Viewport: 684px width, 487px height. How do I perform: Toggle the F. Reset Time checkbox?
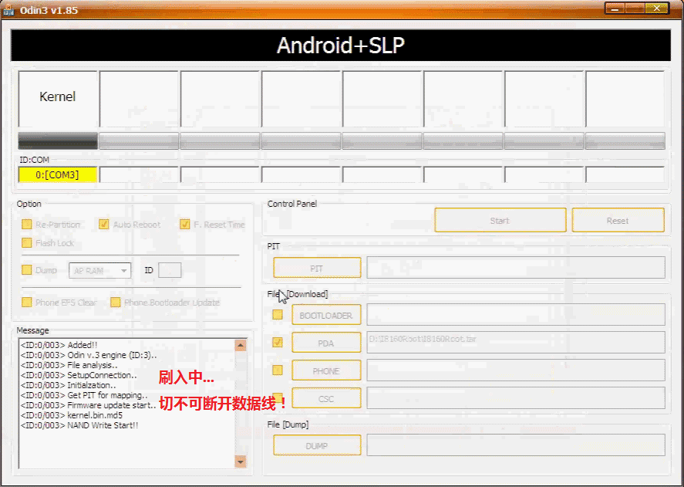[185, 225]
